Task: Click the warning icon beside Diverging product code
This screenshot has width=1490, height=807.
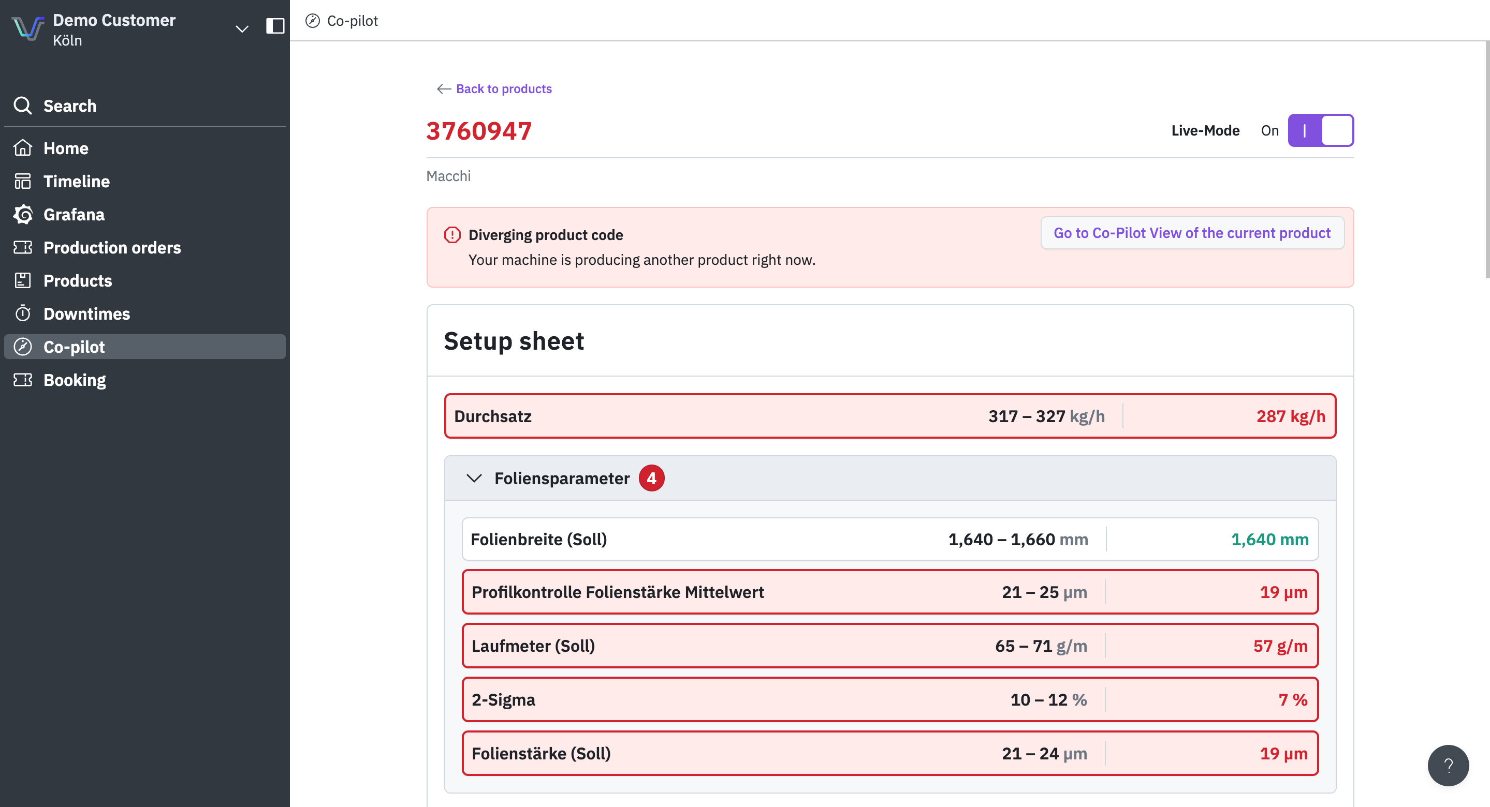Action: pyautogui.click(x=452, y=235)
